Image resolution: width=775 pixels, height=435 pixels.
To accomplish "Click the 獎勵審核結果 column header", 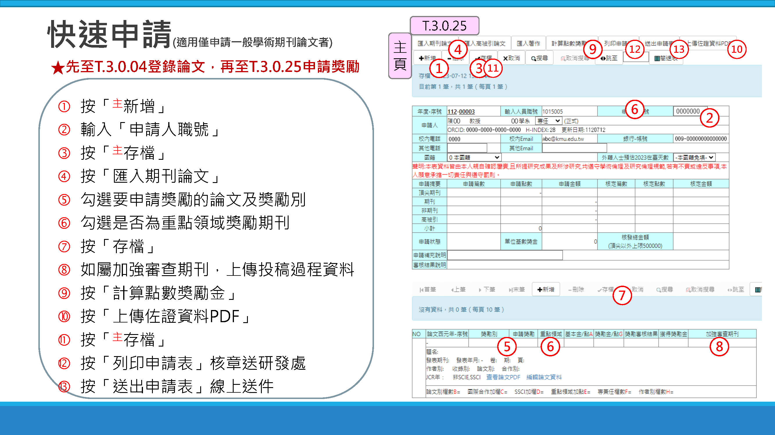I will (641, 334).
